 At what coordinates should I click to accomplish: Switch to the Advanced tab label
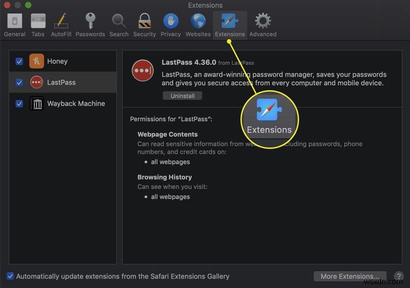click(263, 34)
